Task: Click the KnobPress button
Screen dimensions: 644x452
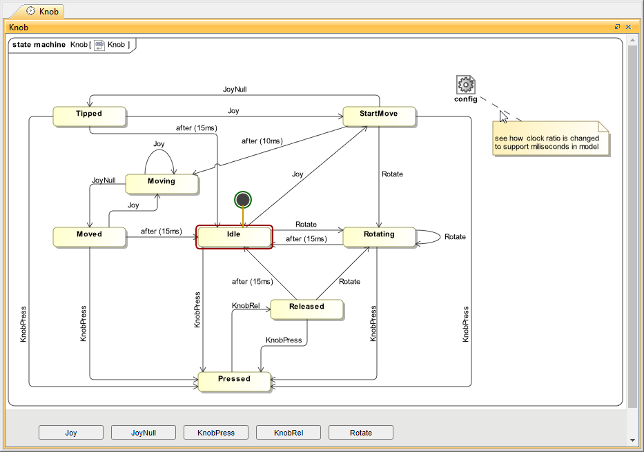Action: [216, 433]
